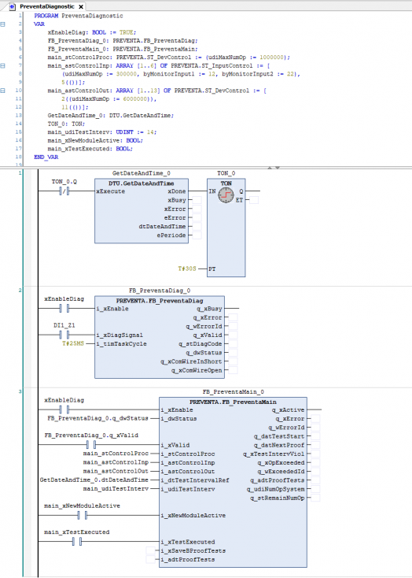Viewport: 412px width, 578px height.
Task: Collapse main_astControlInp array at line 7
Action: click(3, 65)
